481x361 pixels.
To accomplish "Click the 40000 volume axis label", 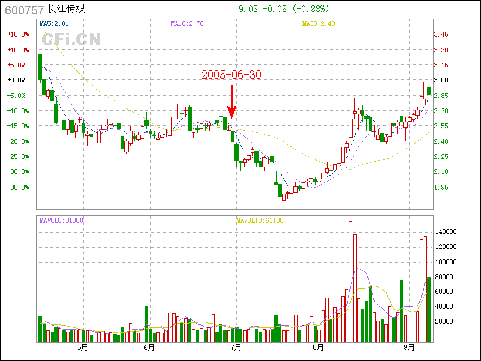I will (444, 306).
